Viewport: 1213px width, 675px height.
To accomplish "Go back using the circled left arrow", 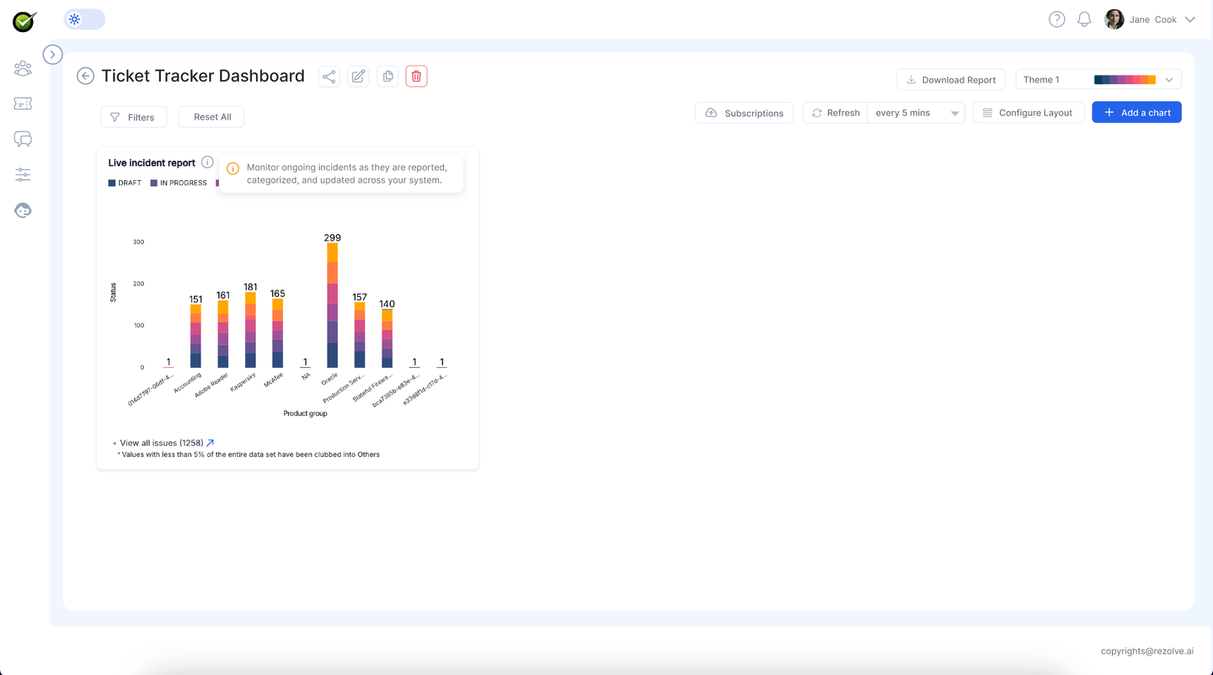I will point(85,76).
